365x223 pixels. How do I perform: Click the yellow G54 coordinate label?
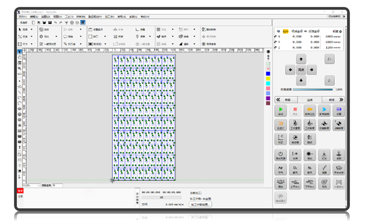pyautogui.click(x=285, y=31)
